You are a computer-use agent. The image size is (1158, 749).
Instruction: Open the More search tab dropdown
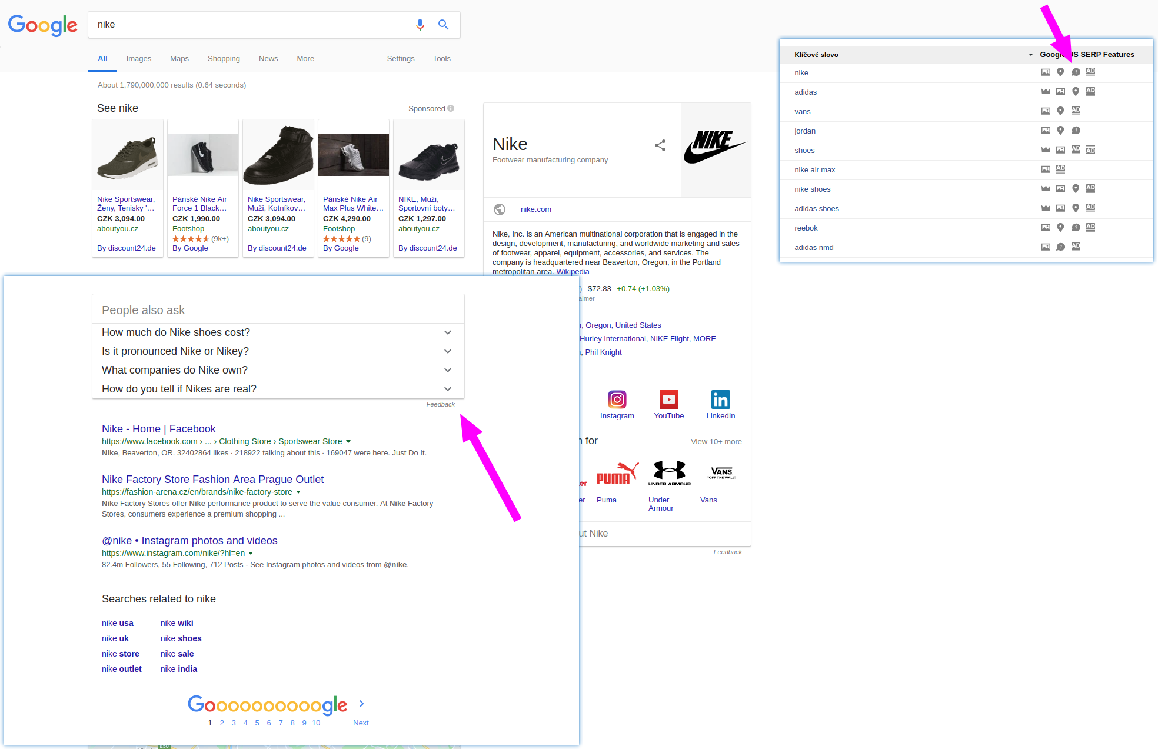(305, 59)
